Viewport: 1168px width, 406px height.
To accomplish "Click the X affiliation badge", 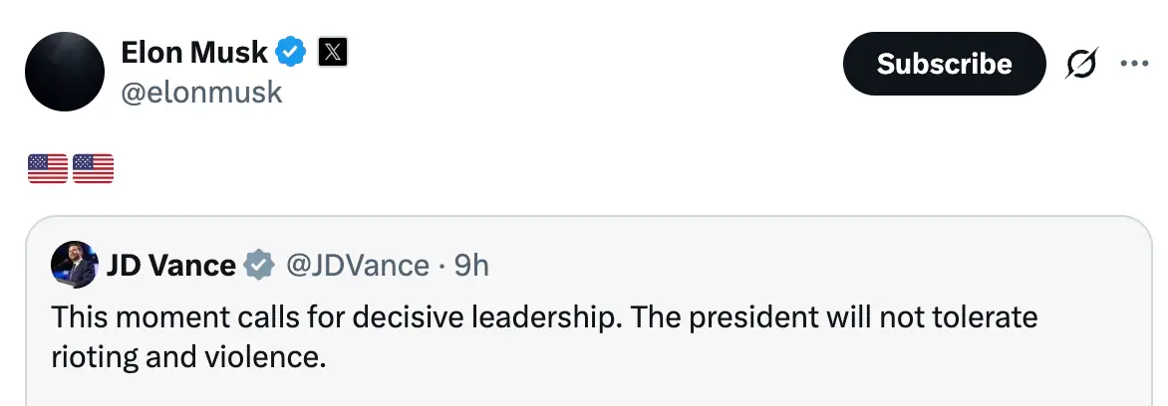I will point(332,52).
